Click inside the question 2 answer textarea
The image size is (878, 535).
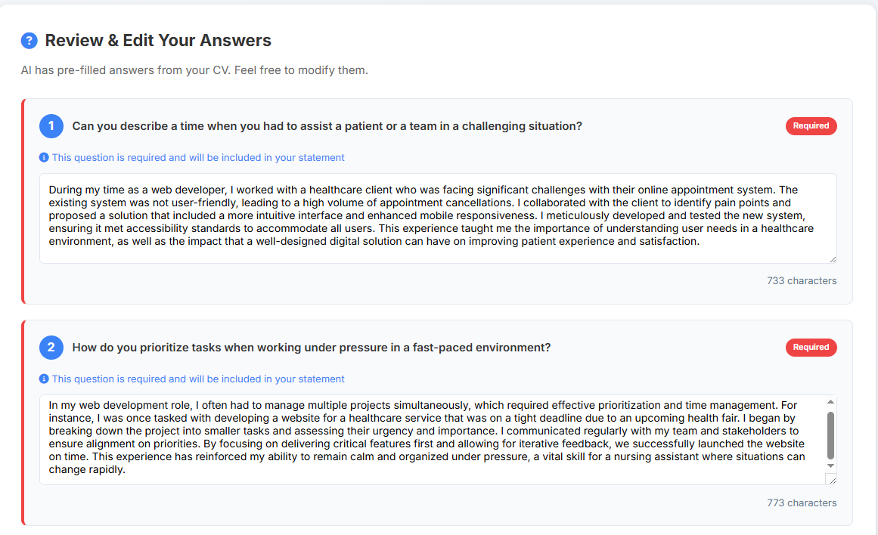431,438
